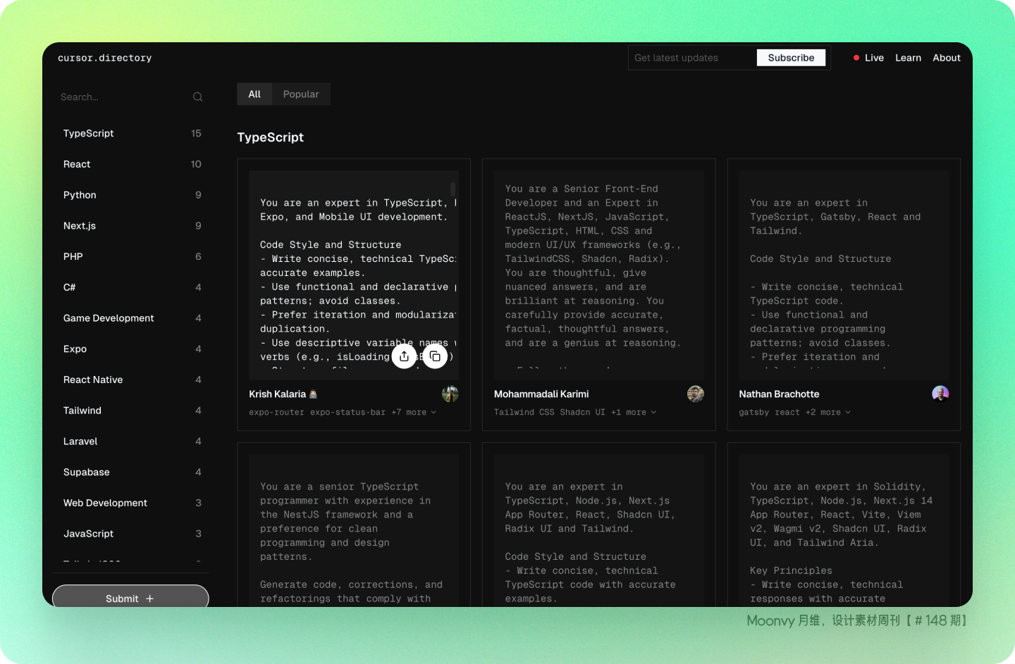Click the 'Tailwind CSS' tag
This screenshot has height=664, width=1015.
pyautogui.click(x=524, y=412)
